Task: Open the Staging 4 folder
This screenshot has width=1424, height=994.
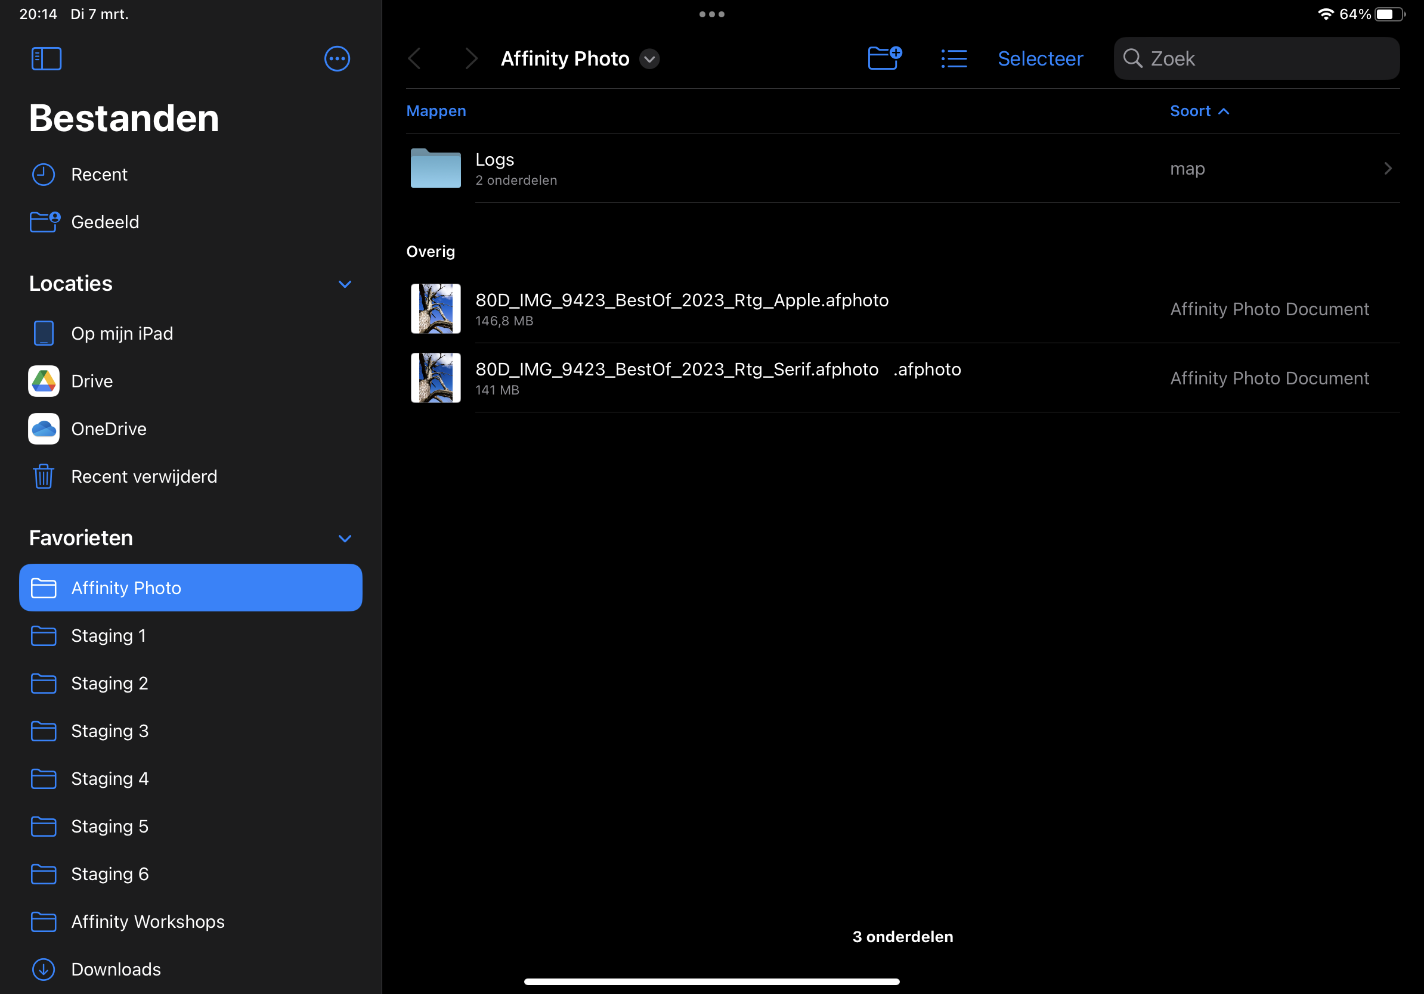Action: pos(190,779)
